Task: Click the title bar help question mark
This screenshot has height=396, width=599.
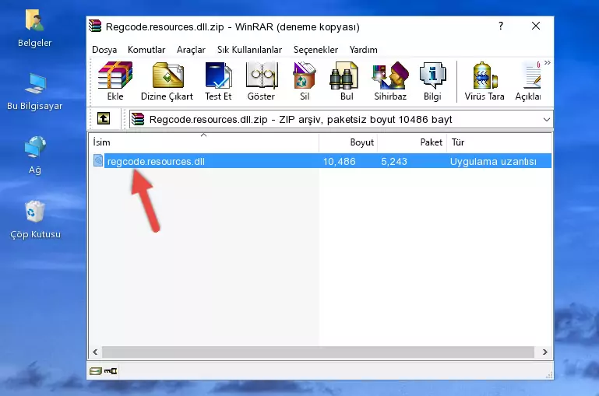Action: [x=501, y=26]
